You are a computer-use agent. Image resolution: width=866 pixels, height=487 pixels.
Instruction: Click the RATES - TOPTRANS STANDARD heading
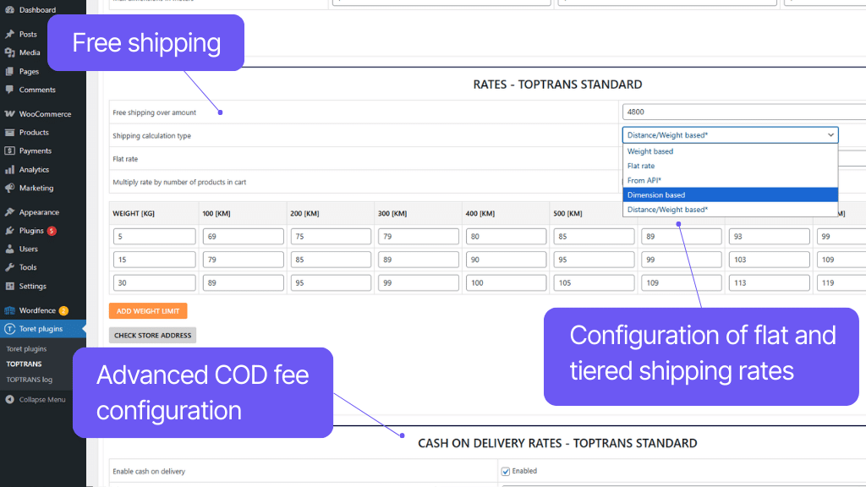(x=557, y=85)
